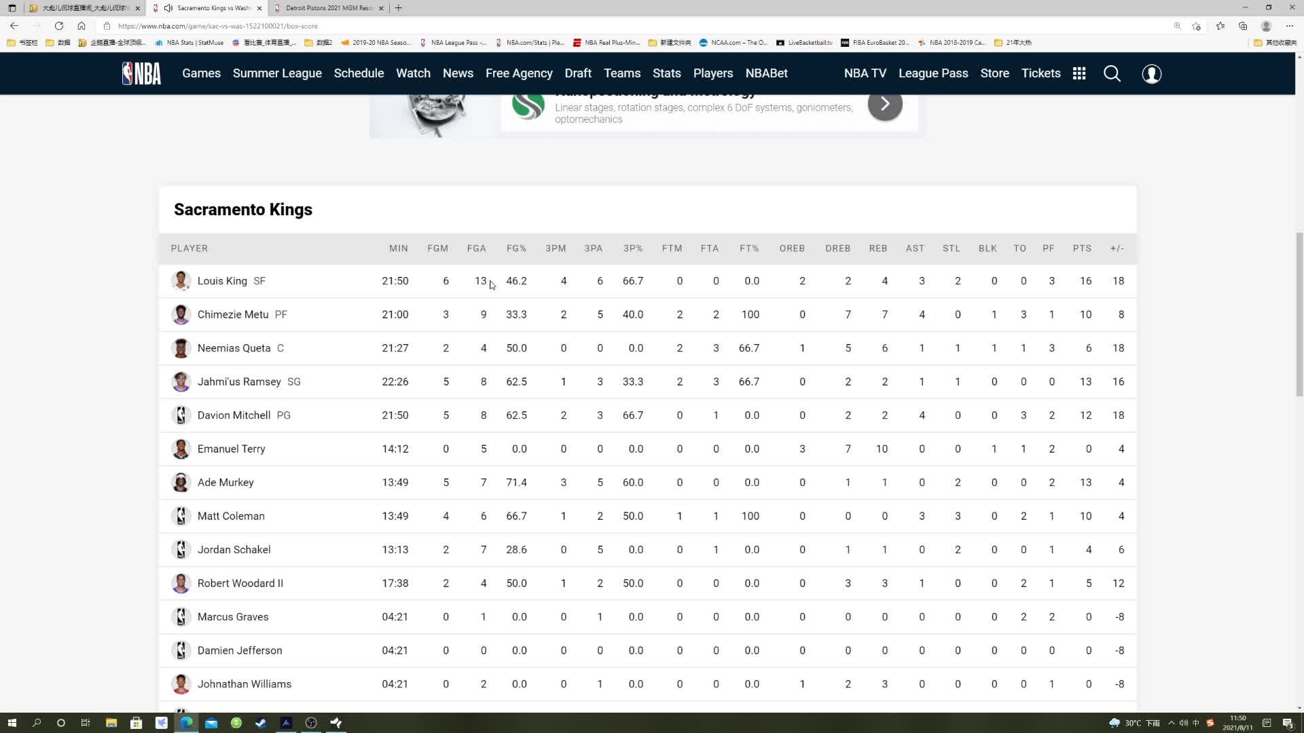Open the NBA site search magnifier
Viewport: 1304px width, 733px height.
pos(1112,73)
